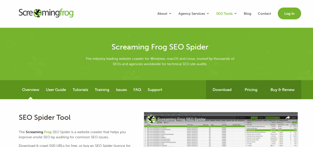This screenshot has height=147, width=313.
Task: Expand the SEO Tools dropdown arrow
Action: point(236,13)
